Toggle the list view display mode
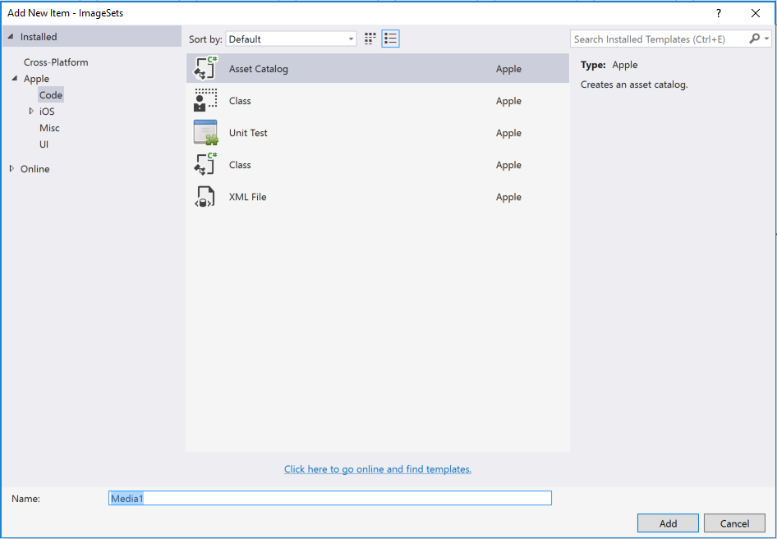Screen dimensions: 777x539 (x=390, y=38)
